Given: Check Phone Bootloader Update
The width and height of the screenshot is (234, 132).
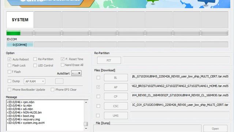Looking at the screenshot, I should click(x=10, y=89).
